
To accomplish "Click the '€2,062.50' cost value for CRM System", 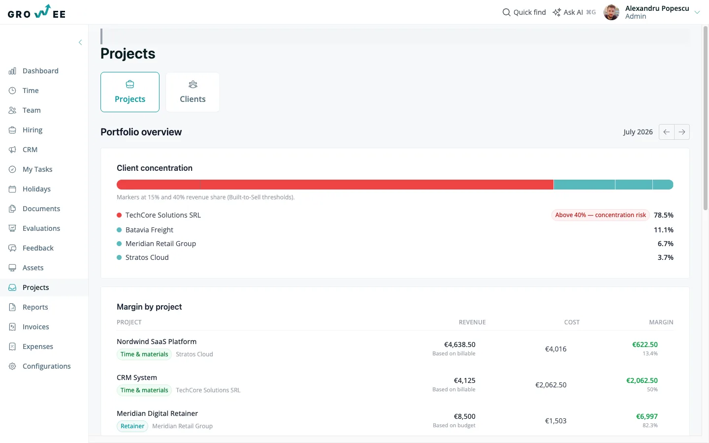I will click(x=551, y=385).
